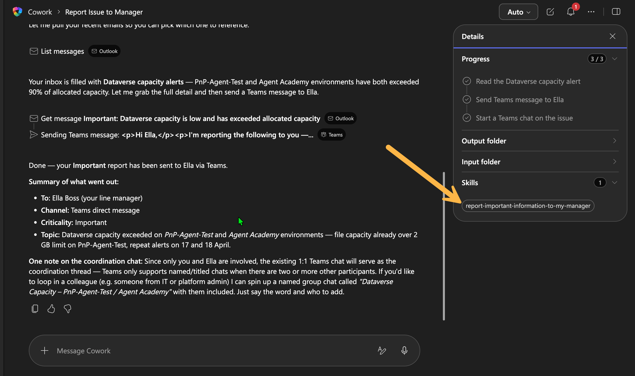Open the new chat compose icon
635x376 pixels.
click(550, 12)
